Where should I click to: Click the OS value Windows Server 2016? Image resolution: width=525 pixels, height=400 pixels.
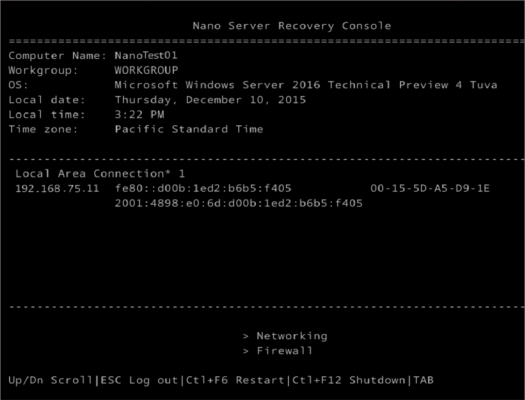pos(306,85)
